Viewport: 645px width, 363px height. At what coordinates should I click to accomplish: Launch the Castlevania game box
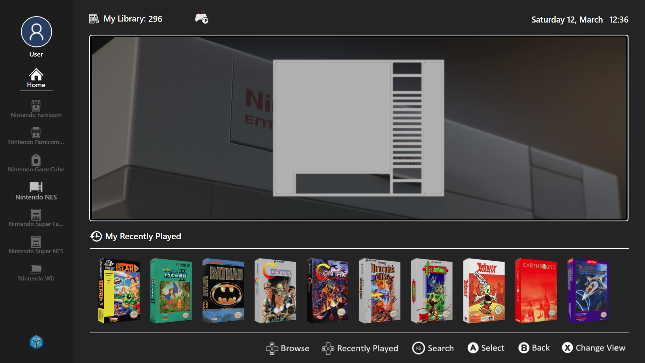tap(432, 291)
